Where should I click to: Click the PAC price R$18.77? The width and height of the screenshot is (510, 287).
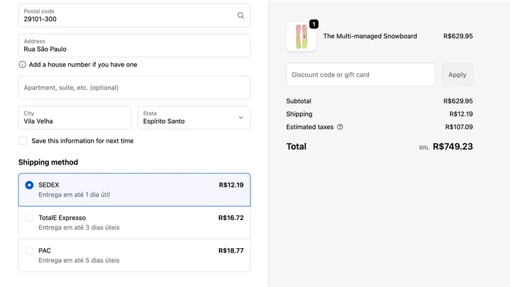click(x=231, y=251)
